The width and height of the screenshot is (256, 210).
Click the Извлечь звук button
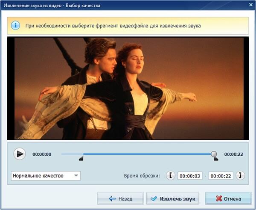point(173,198)
